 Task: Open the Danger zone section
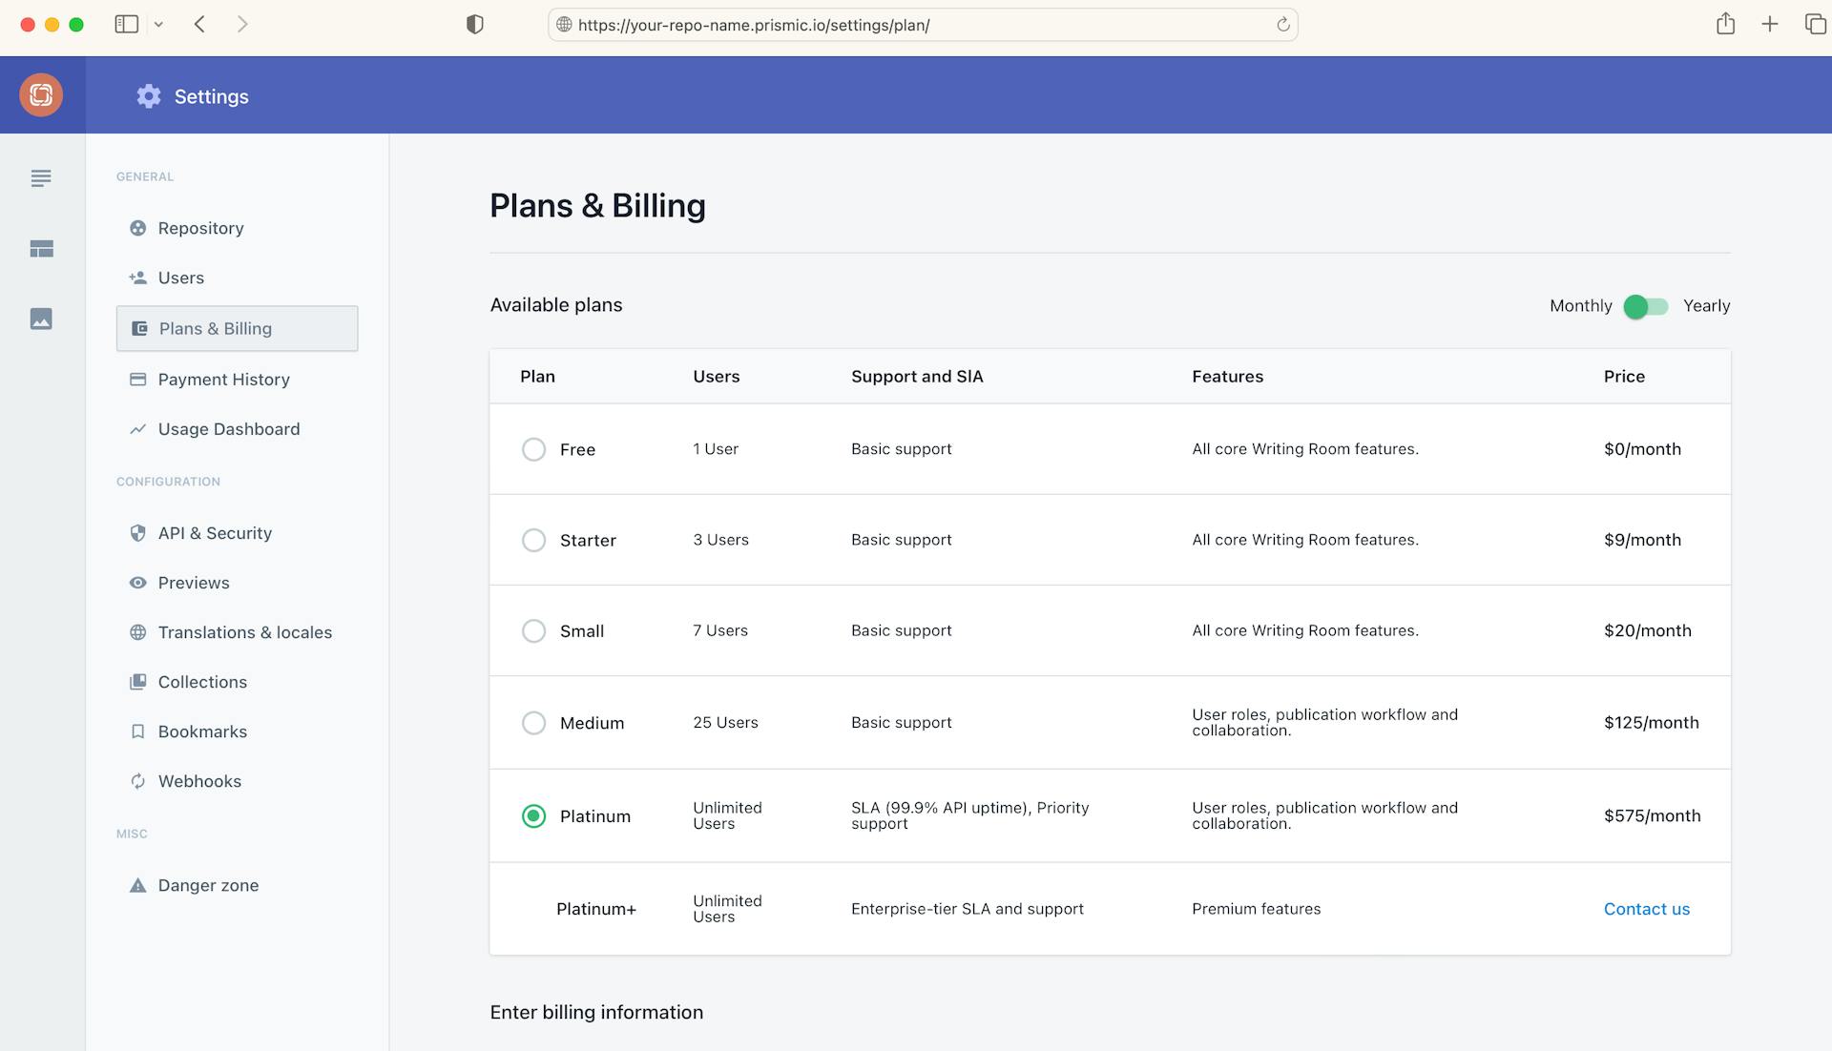click(x=208, y=885)
